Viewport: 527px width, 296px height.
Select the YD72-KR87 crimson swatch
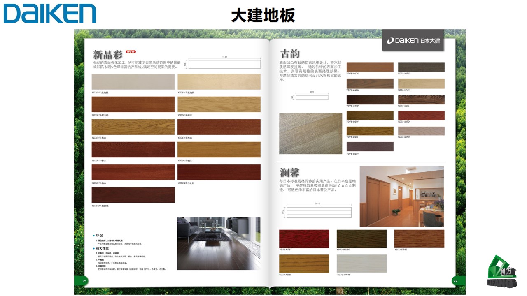304,239
